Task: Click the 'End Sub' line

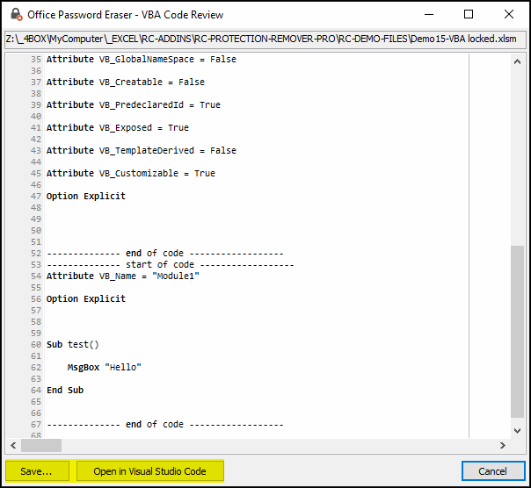Action: [65, 391]
